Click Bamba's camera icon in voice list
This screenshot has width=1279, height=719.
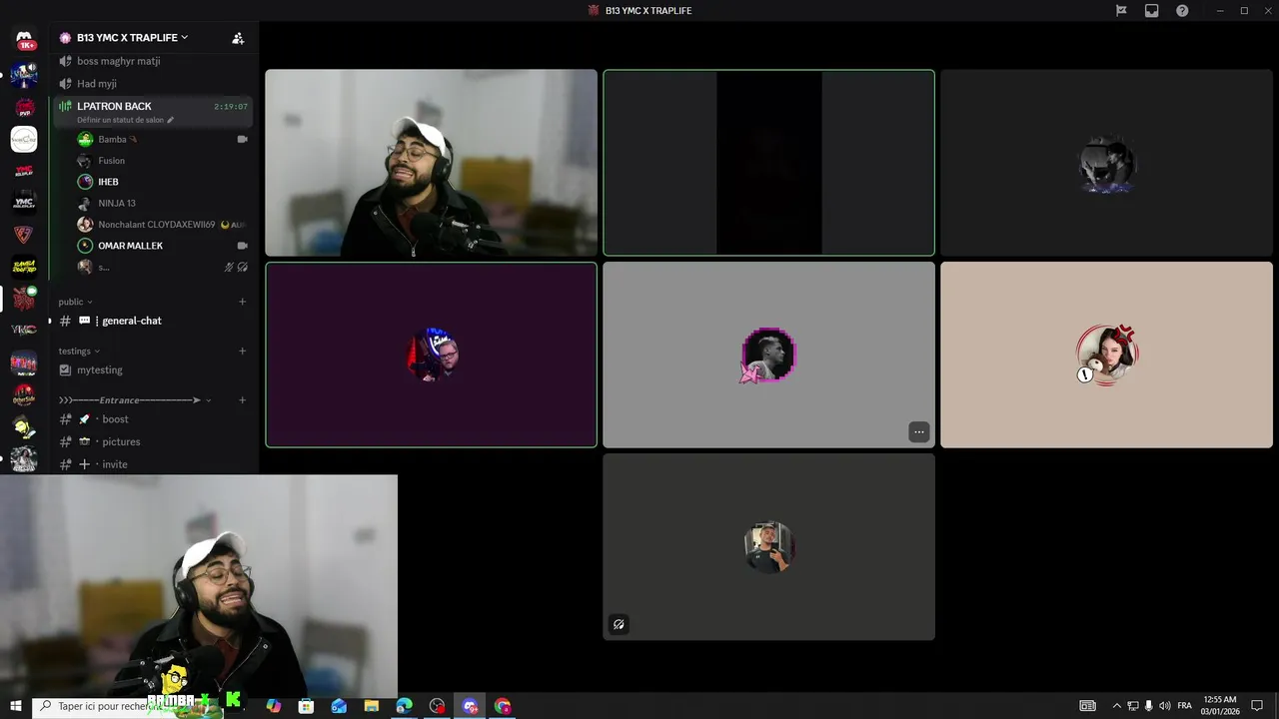point(242,139)
